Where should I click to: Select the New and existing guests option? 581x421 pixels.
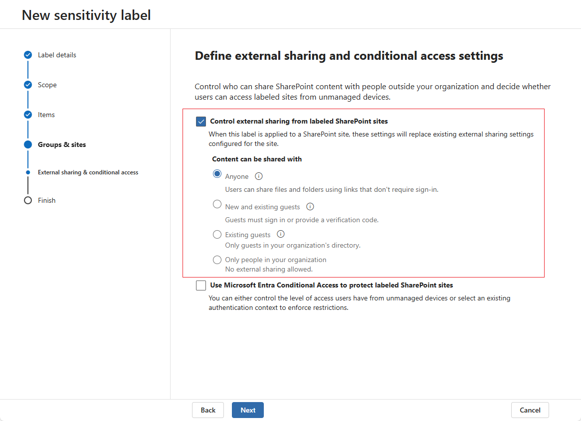pyautogui.click(x=217, y=204)
